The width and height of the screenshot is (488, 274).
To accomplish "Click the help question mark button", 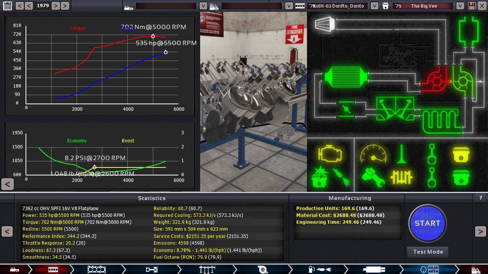I will click(480, 198).
